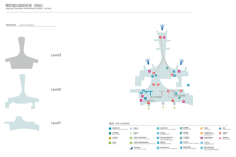This screenshot has width=236, height=157.
Task: Select the Level3 floor label
Action: (56, 55)
